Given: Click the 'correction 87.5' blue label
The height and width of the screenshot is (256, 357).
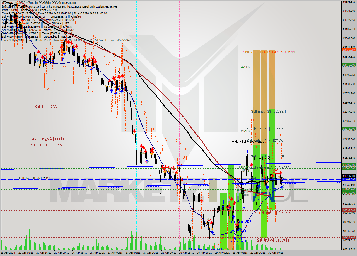Looking at the screenshot, I should pyautogui.click(x=241, y=241).
